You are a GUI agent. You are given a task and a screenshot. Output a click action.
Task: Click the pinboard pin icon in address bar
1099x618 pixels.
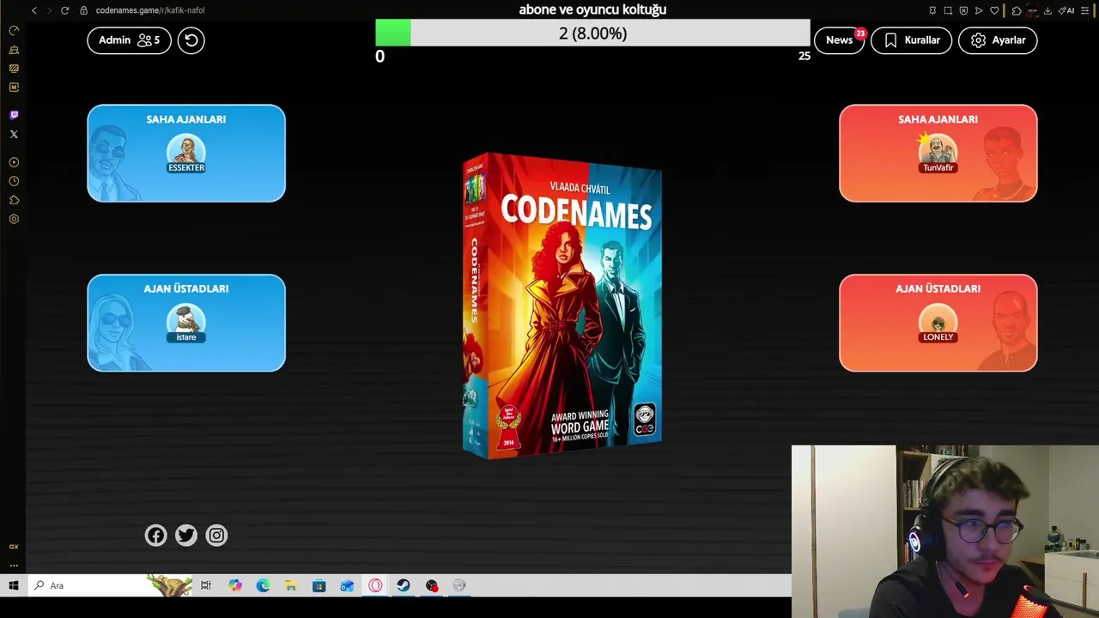932,10
